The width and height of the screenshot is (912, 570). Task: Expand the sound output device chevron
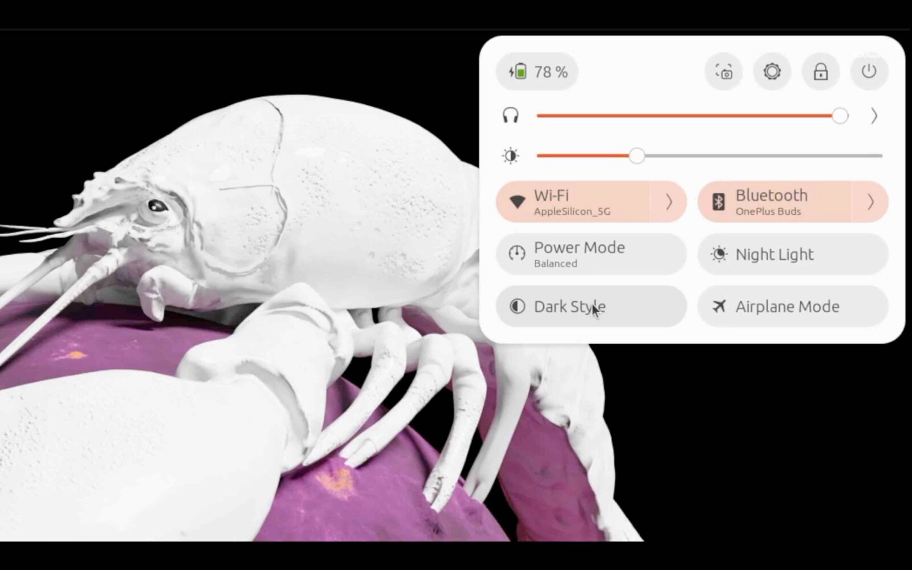pos(874,116)
